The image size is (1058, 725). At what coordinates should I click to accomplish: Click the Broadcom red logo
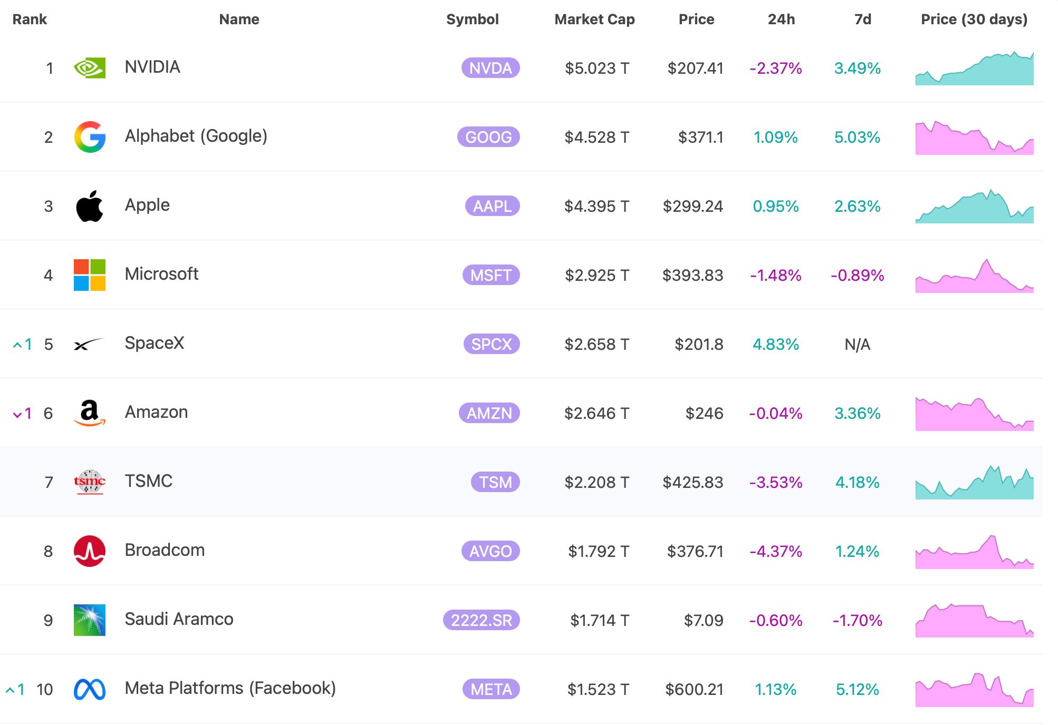click(x=90, y=551)
